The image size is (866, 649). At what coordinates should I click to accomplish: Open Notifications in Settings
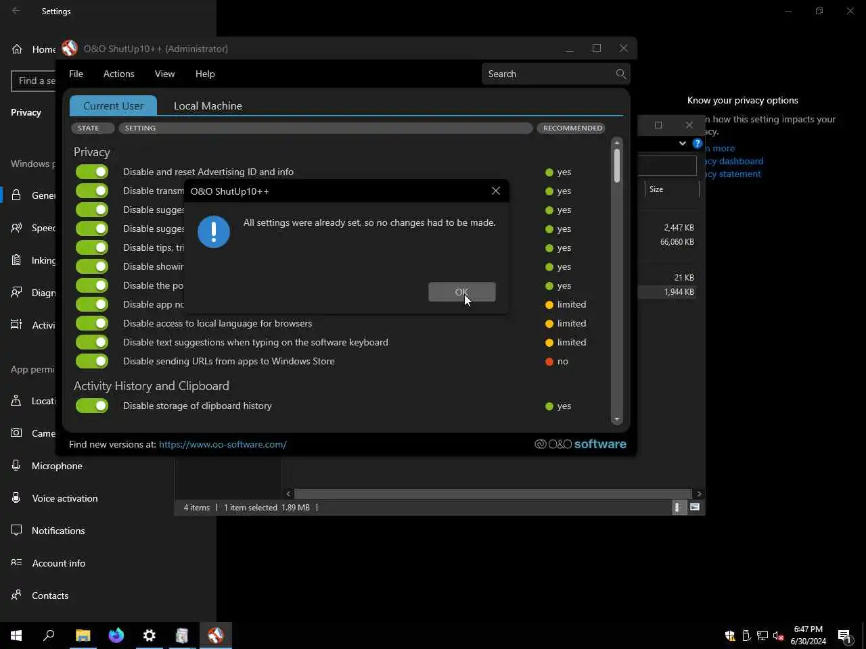click(x=58, y=531)
